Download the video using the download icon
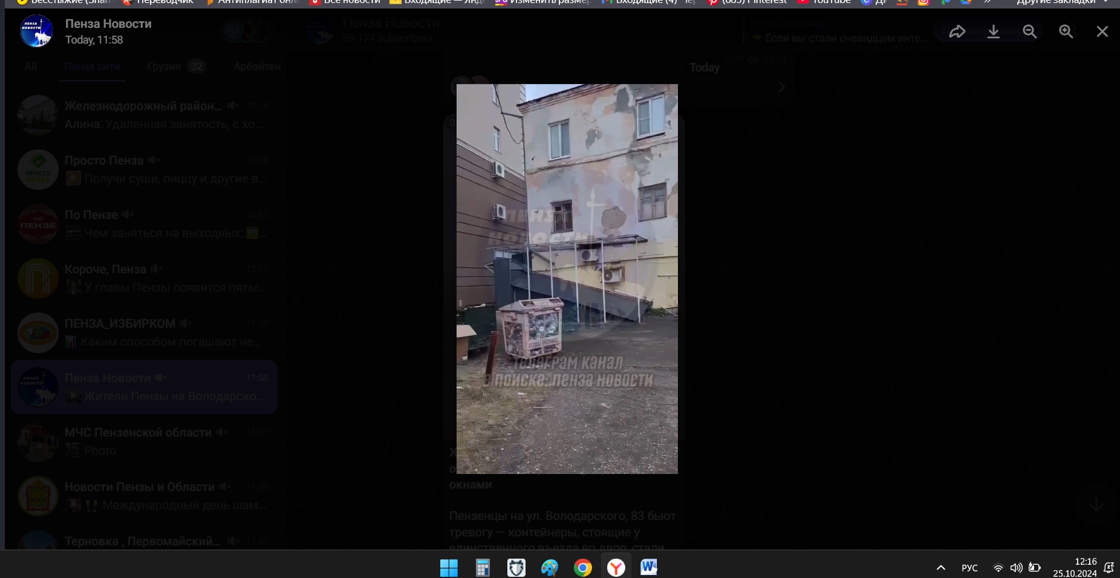Image resolution: width=1120 pixels, height=578 pixels. pyautogui.click(x=993, y=31)
